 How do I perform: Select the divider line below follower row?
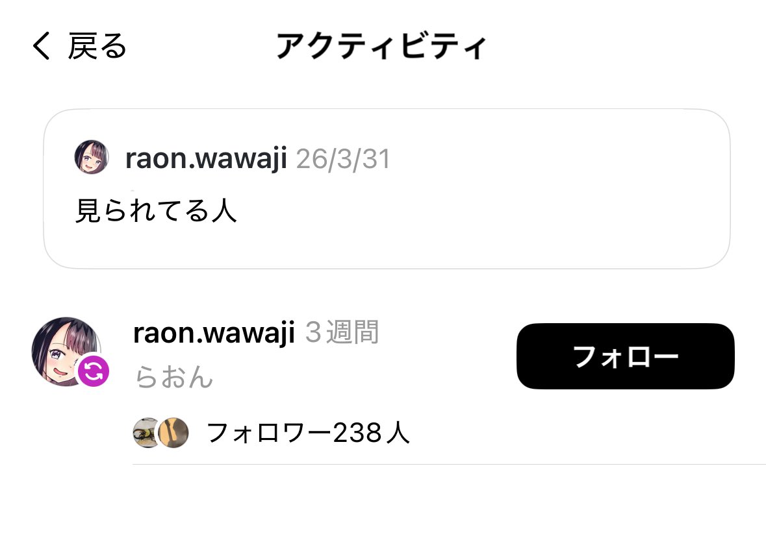[449, 464]
